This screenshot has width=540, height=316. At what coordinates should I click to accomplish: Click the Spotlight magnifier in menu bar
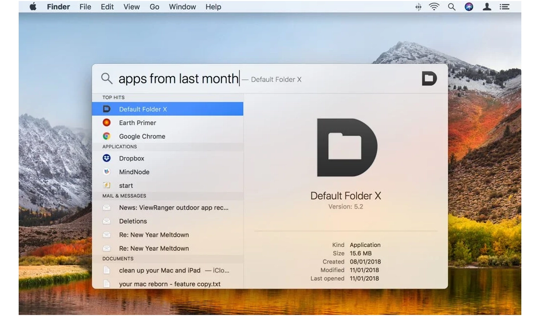pyautogui.click(x=452, y=7)
